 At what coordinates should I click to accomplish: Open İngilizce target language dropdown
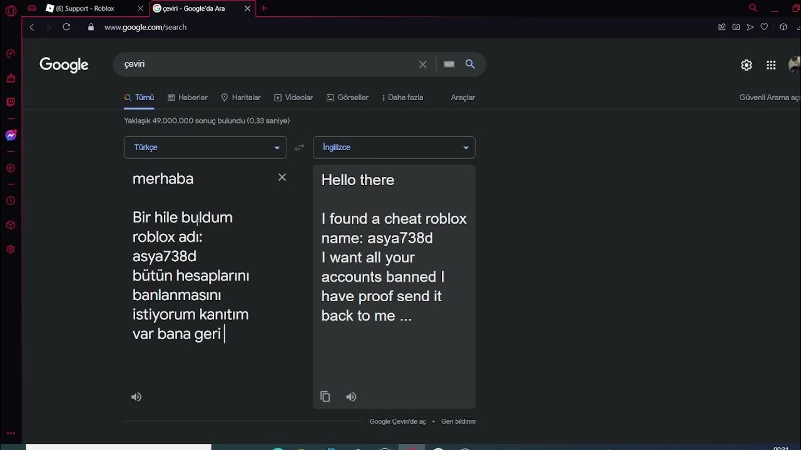pyautogui.click(x=394, y=147)
